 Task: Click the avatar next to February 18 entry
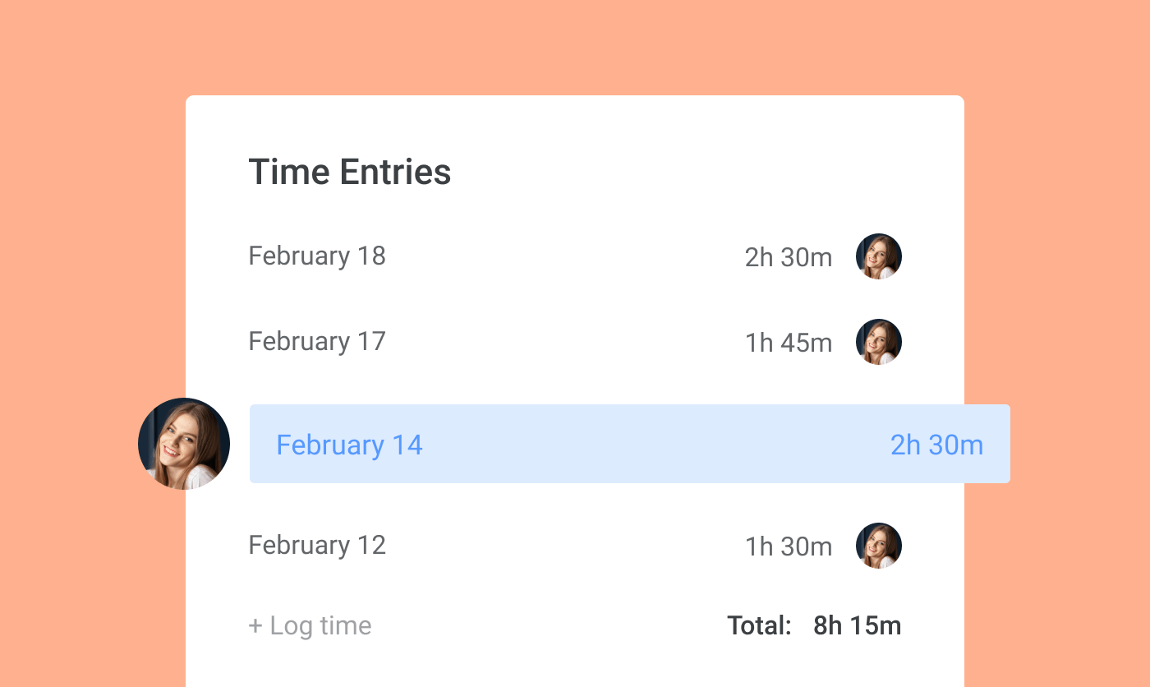click(x=878, y=256)
